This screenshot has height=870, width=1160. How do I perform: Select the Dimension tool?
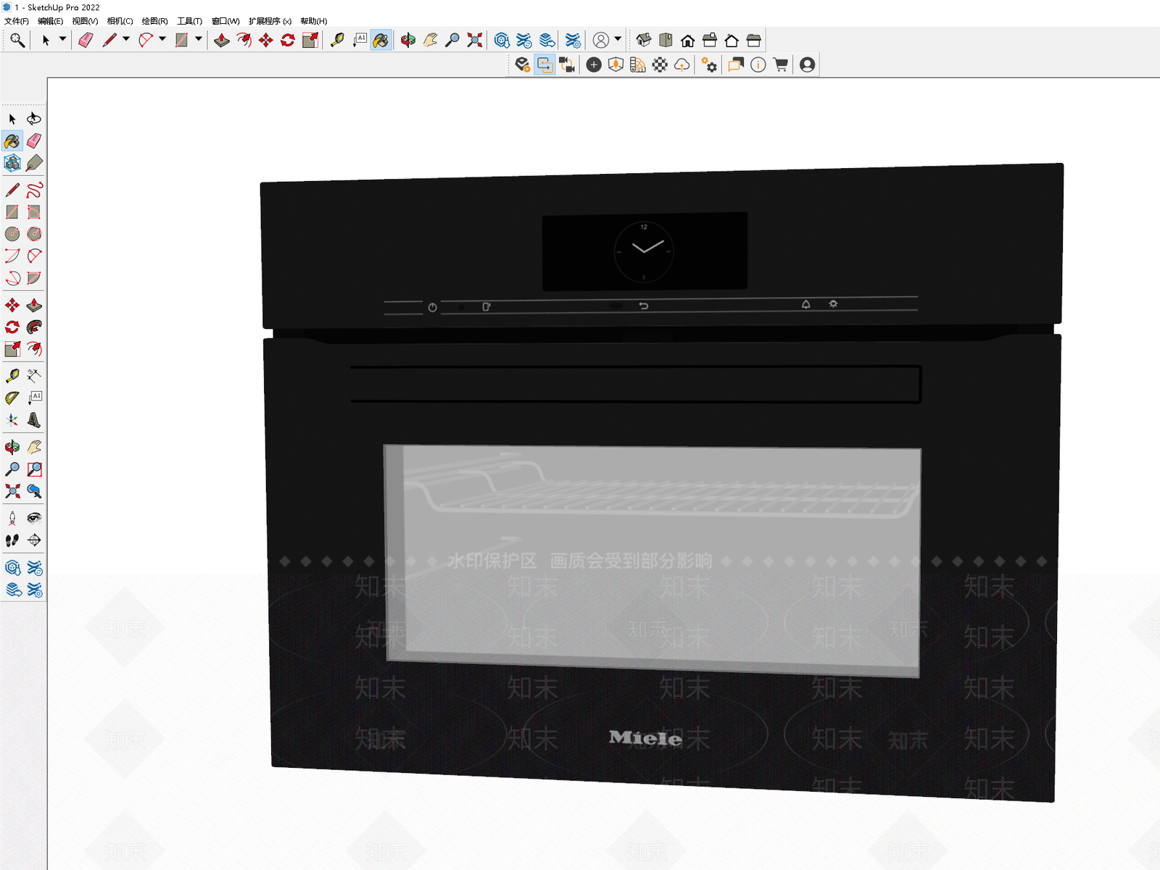34,376
